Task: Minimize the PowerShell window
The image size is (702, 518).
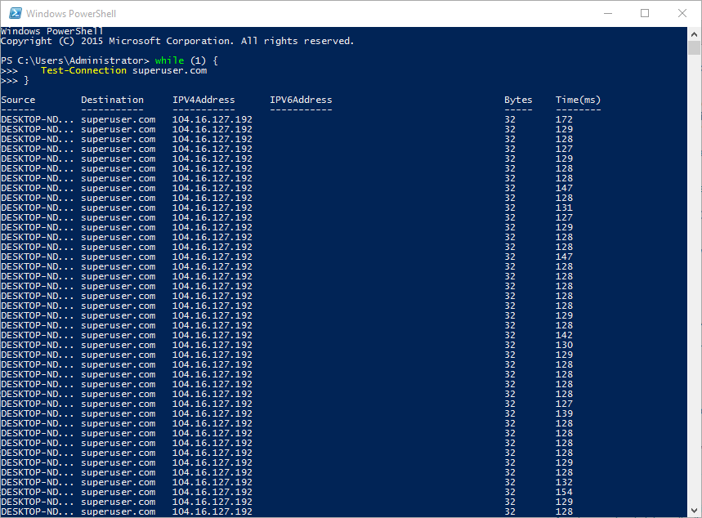Action: pos(606,13)
